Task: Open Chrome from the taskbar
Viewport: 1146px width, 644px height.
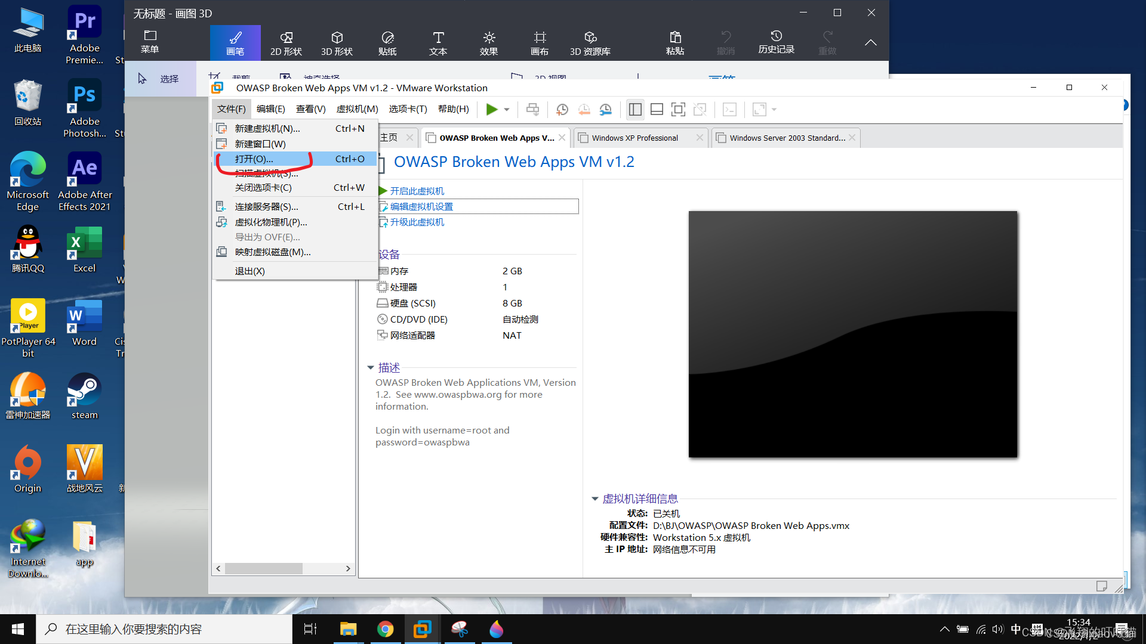Action: (385, 629)
